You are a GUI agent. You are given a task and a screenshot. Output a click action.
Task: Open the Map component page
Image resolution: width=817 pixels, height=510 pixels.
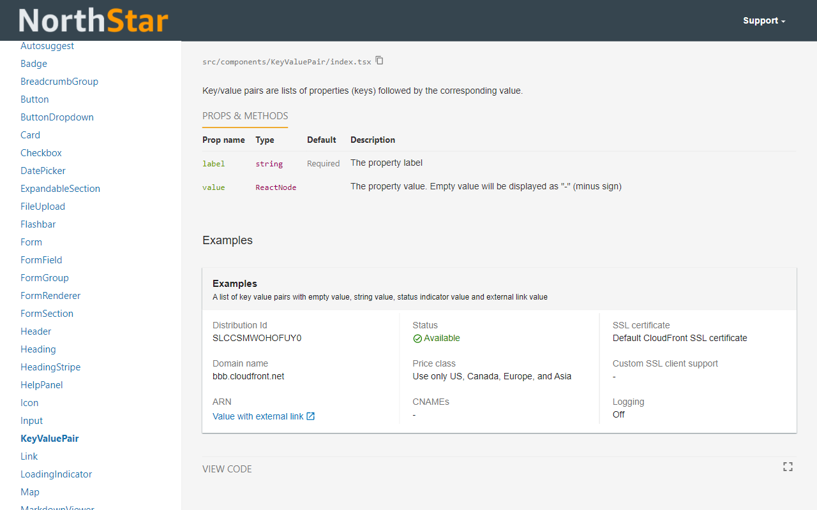[29, 492]
